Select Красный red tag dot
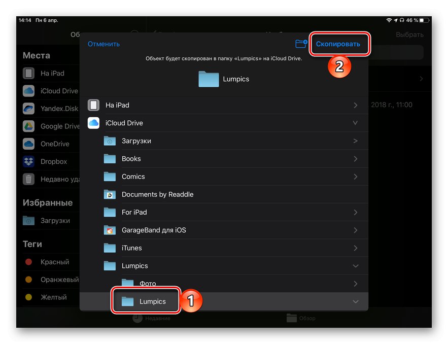448x344 pixels. [x=28, y=262]
